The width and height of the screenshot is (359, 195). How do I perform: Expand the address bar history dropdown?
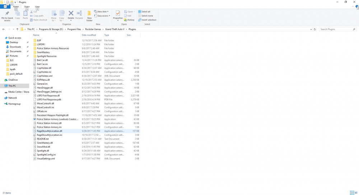(311, 30)
